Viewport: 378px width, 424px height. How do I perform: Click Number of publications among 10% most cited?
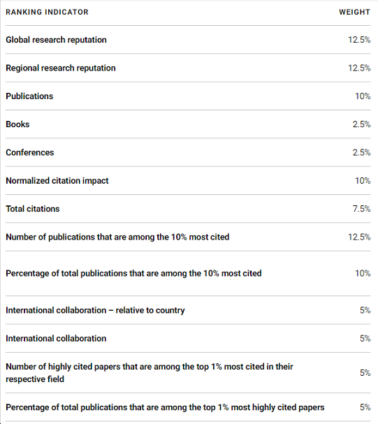pyautogui.click(x=117, y=237)
